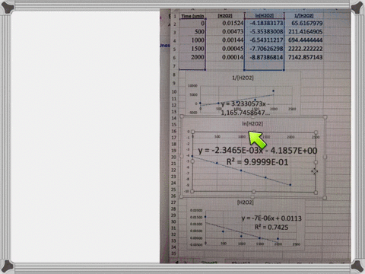Click the ln[H2O2] chart's bottom-center plot area handle
Screen dimensions: 365x274
[x=253, y=192]
